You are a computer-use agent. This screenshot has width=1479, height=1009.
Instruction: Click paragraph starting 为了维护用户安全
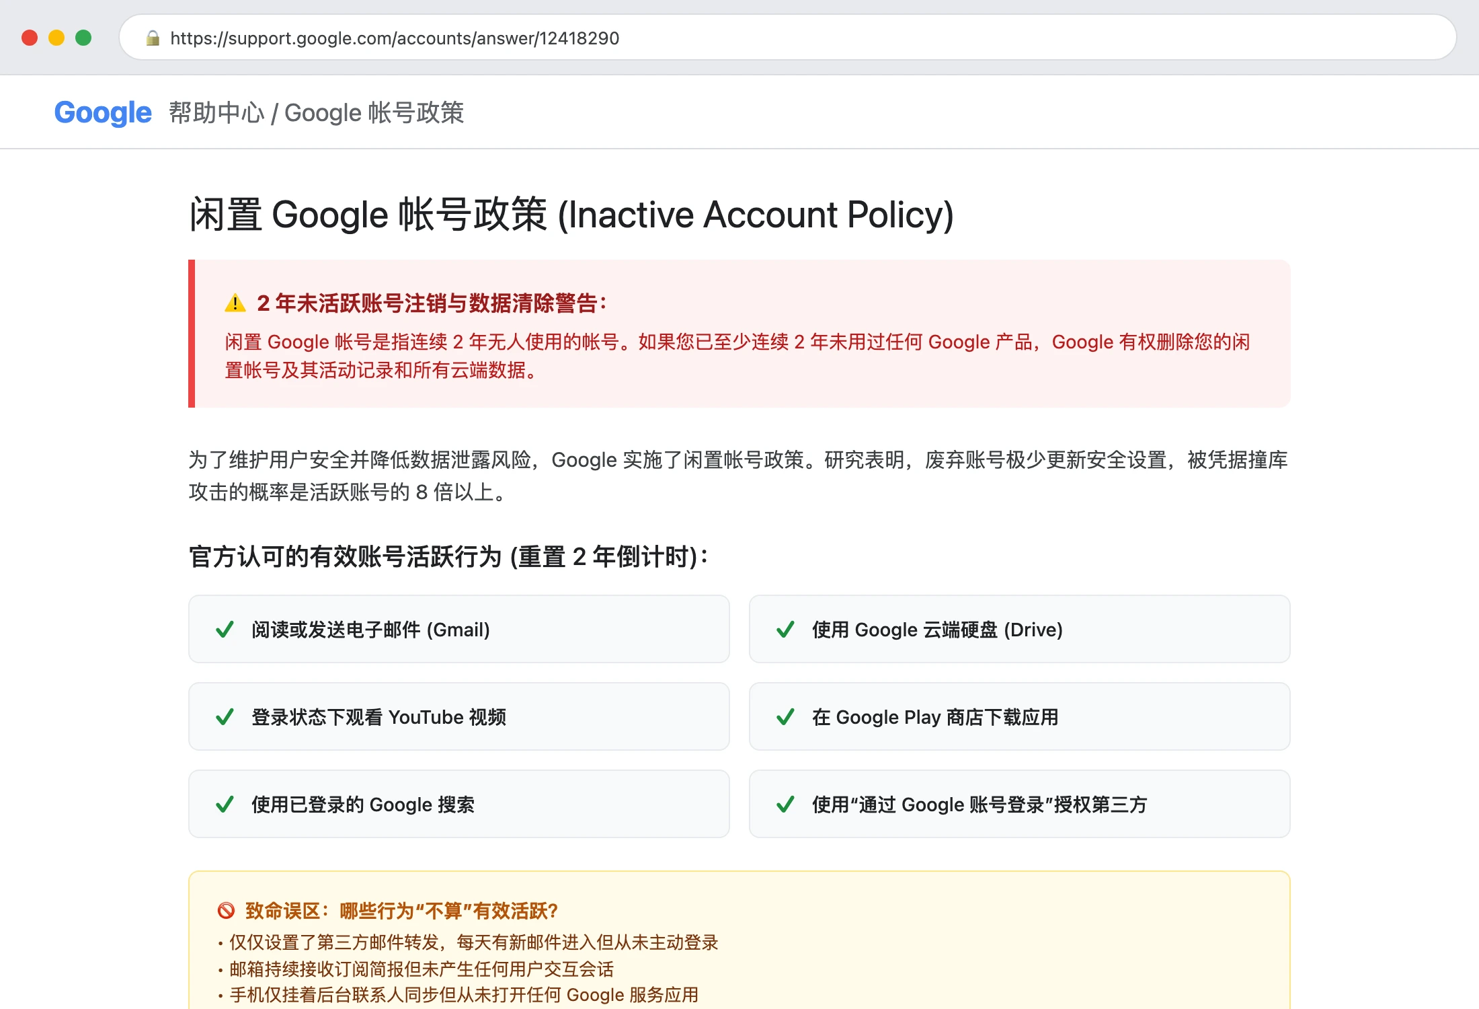click(738, 476)
